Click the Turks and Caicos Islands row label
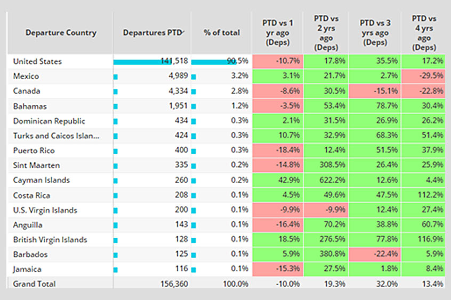The width and height of the screenshot is (451, 300). (x=56, y=136)
